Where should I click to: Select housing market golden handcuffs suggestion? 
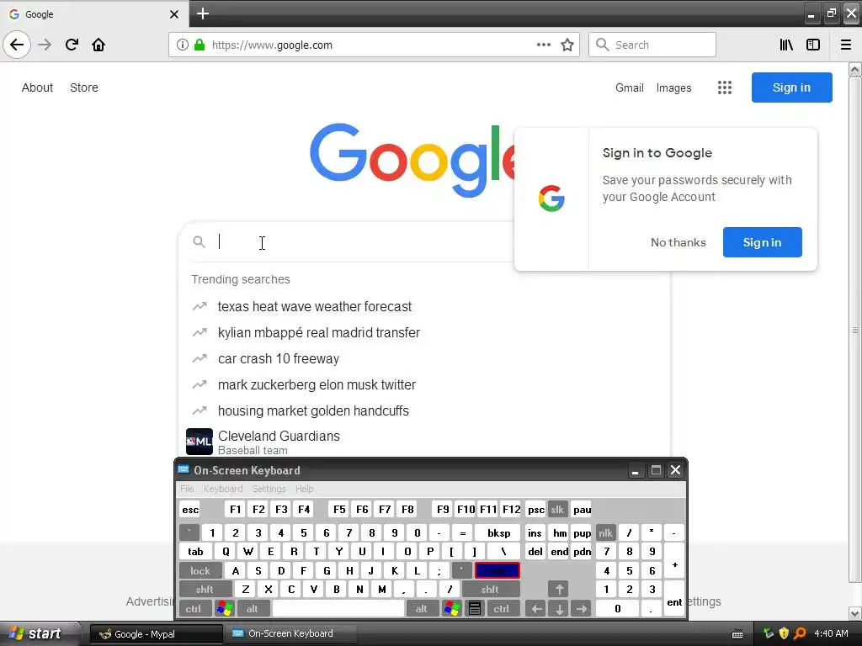[x=313, y=410]
